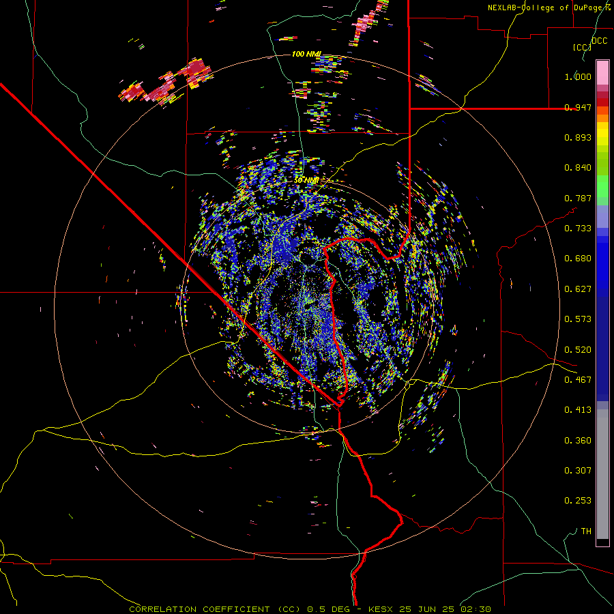
Task: Click the KESX station identifier in caption
Action: tap(382, 609)
